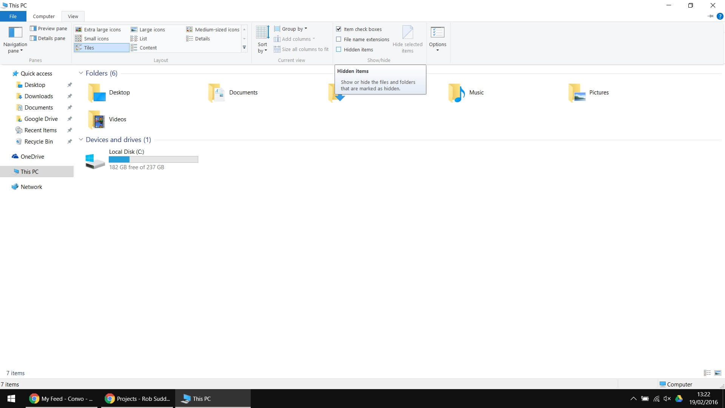This screenshot has width=725, height=408.
Task: Enable Hidden items checkbox
Action: tap(339, 49)
